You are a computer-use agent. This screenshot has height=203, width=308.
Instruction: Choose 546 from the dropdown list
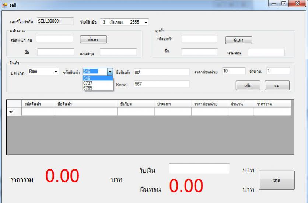[98, 78]
